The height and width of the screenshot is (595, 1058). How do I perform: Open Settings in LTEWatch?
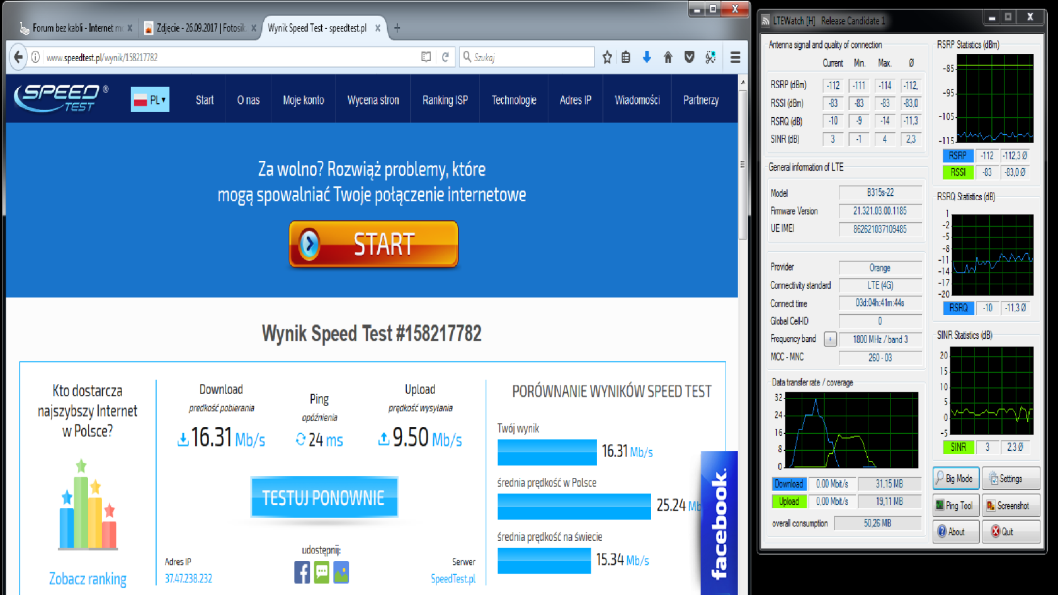1010,479
